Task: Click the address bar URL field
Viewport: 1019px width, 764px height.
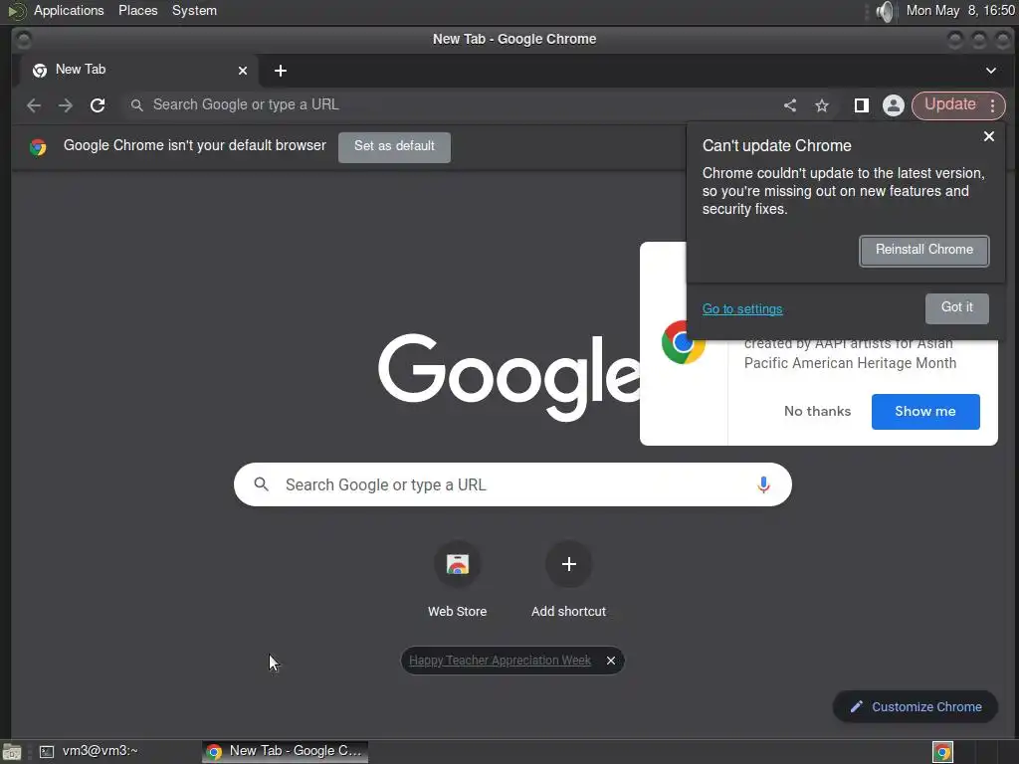Action: pos(449,105)
